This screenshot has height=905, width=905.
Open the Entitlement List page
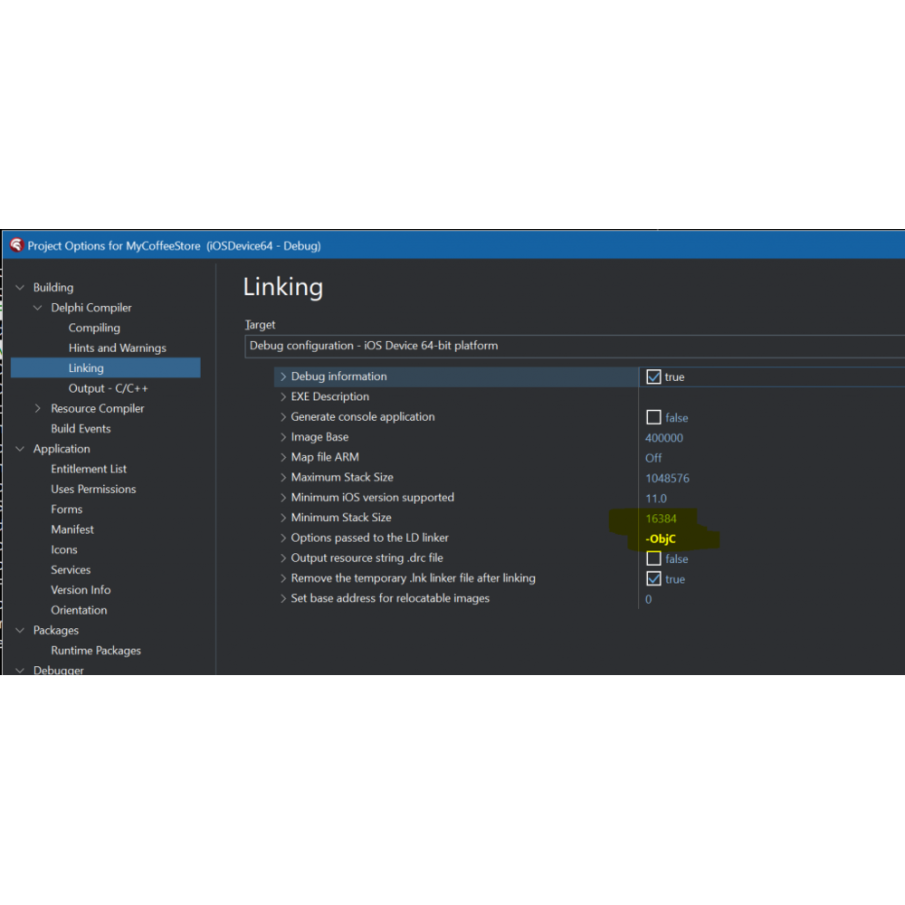point(89,469)
